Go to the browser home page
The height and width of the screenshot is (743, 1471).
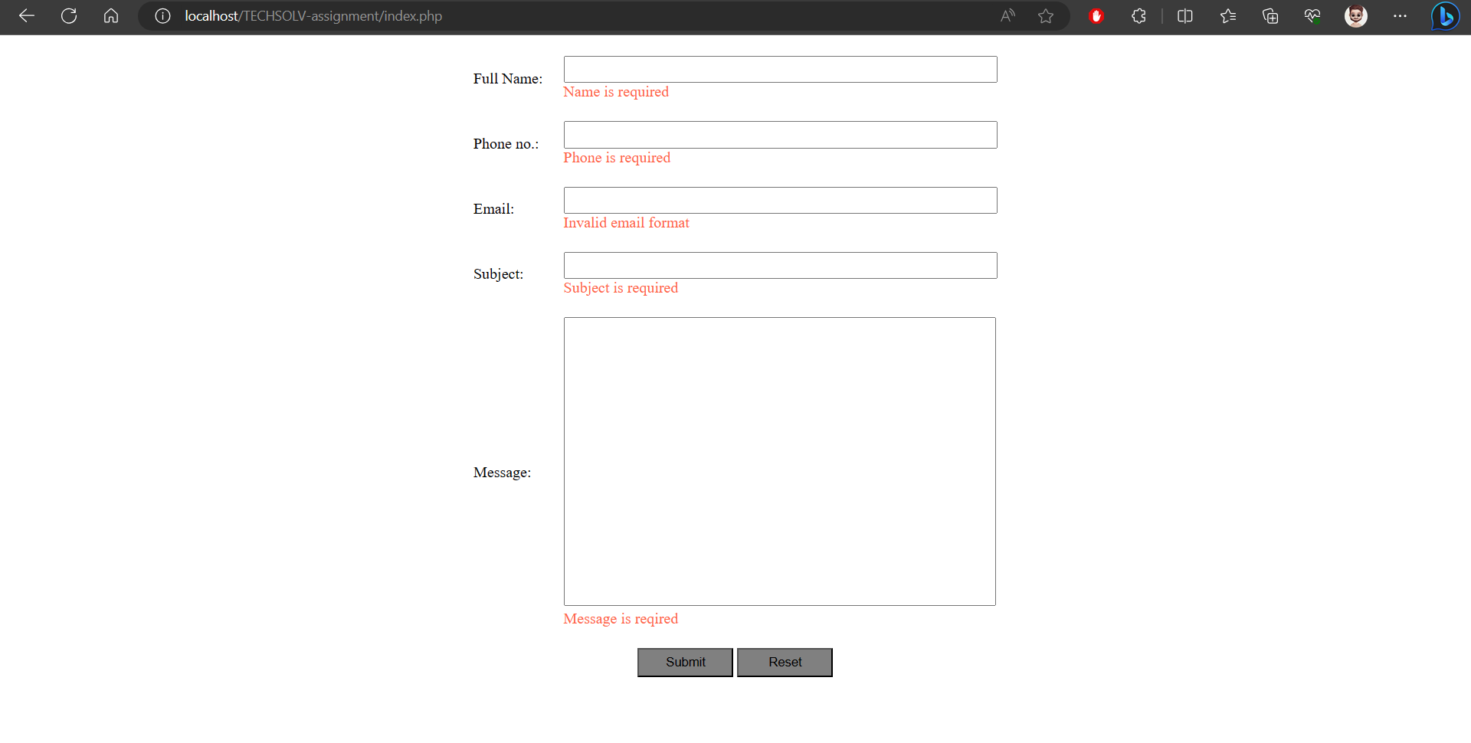(x=110, y=16)
